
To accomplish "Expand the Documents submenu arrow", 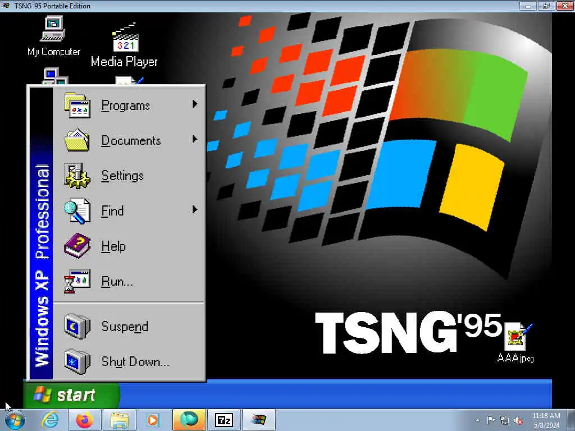I will pos(195,139).
